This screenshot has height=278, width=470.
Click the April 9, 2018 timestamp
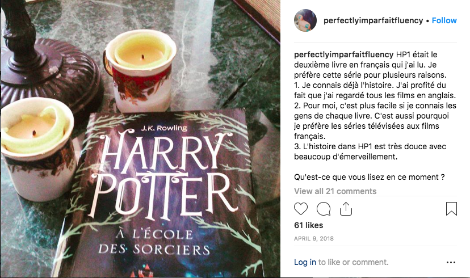[x=313, y=239]
